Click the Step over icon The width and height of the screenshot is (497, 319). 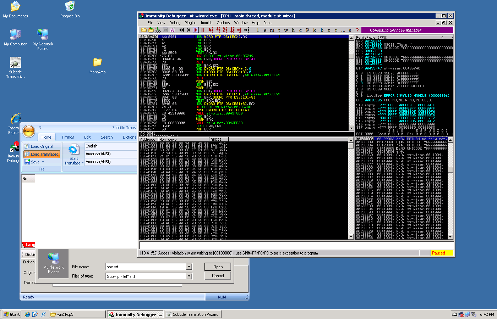[218, 30]
